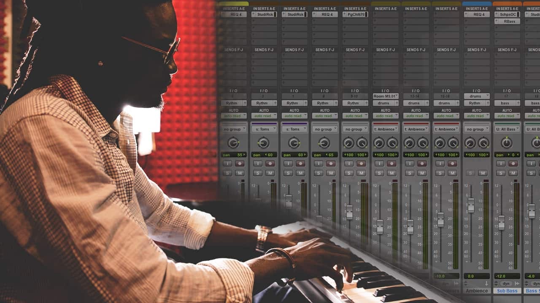This screenshot has width=540, height=303.
Task: Open Rythm output selector on PgChl670 channel
Action: click(355, 103)
